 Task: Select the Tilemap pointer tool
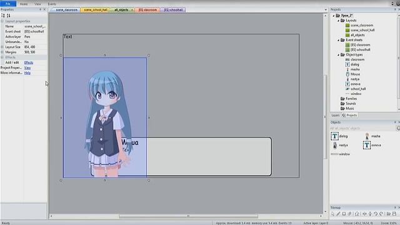[x=332, y=214]
